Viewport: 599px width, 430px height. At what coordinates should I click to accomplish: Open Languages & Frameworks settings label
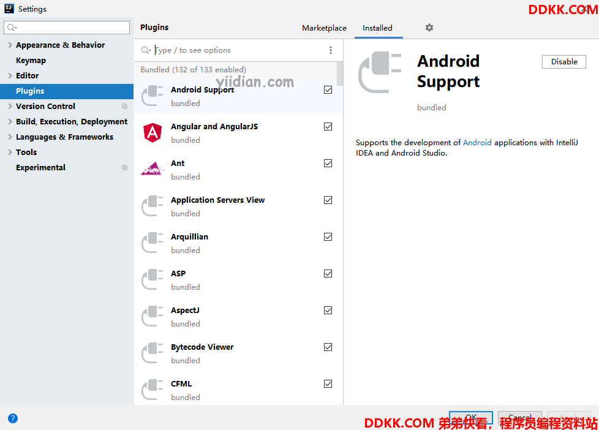click(x=64, y=137)
